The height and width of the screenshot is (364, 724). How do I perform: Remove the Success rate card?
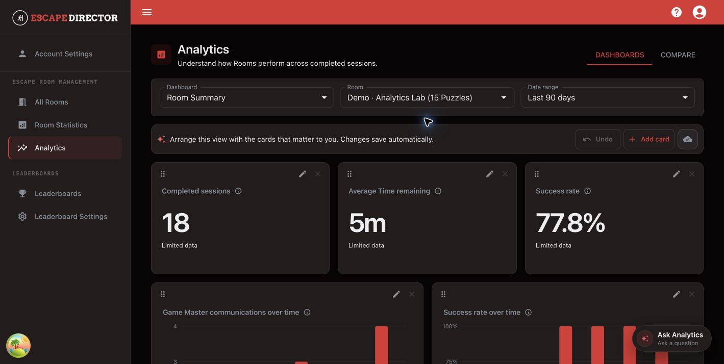tap(692, 174)
